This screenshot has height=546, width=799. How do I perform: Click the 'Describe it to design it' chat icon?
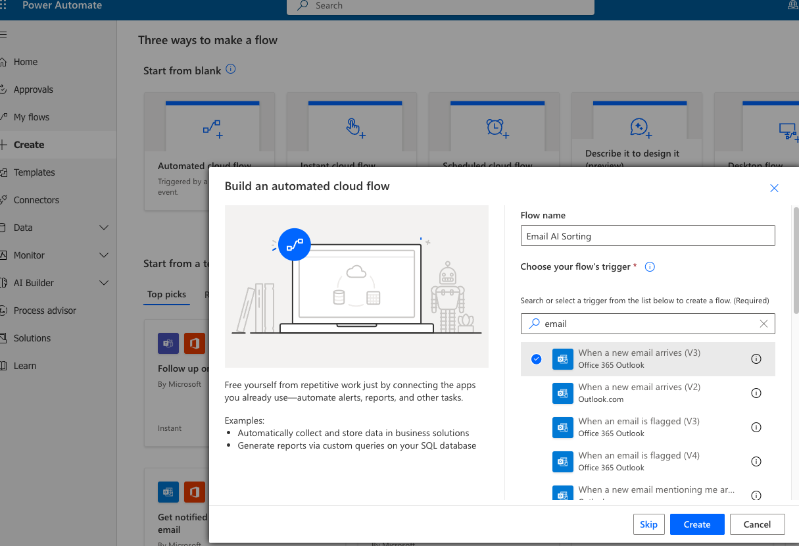pos(639,128)
